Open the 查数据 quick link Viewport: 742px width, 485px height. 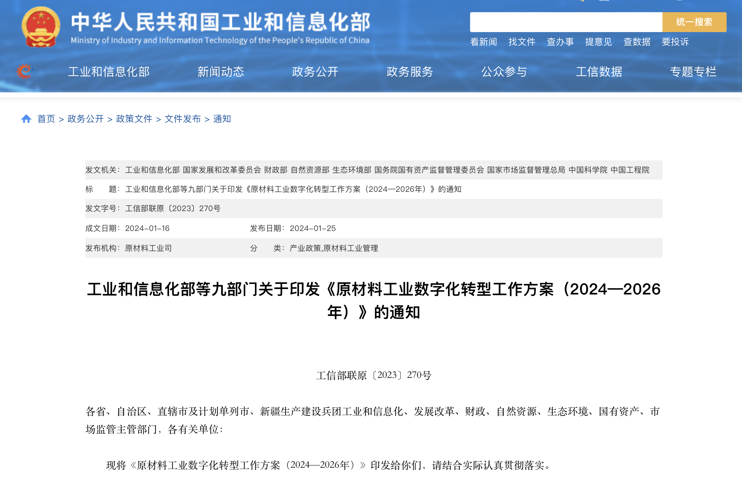[637, 42]
